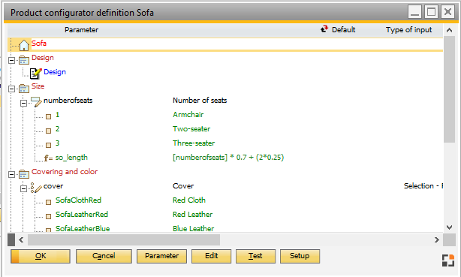This screenshot has height=277, width=461.
Task: Click the layout icon in bottom-right corner
Action: tap(448, 260)
